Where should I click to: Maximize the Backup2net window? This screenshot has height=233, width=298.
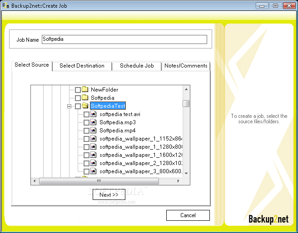point(275,6)
